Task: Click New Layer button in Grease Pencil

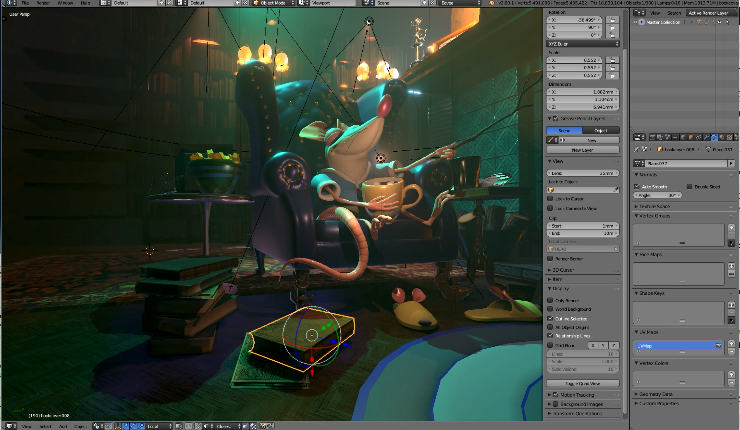Action: pos(583,150)
